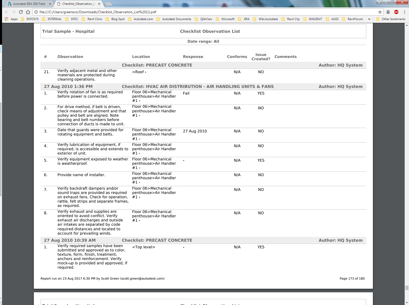This screenshot has height=305, width=409.
Task: Click the scrollbar down arrow
Action: (407, 302)
